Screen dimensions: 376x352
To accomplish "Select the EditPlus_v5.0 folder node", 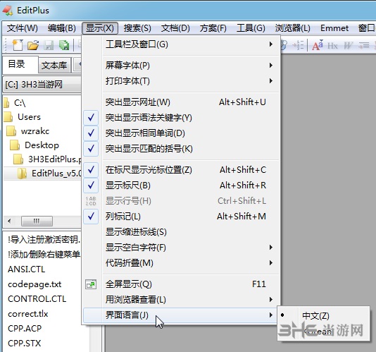I will click(56, 174).
